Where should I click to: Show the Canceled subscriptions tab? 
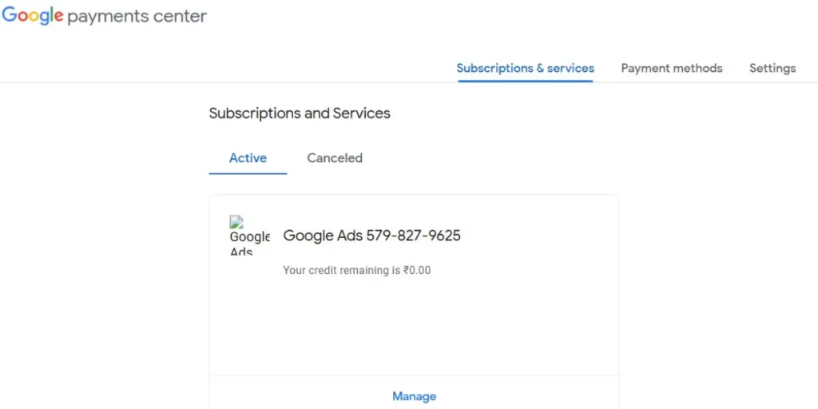tap(334, 158)
